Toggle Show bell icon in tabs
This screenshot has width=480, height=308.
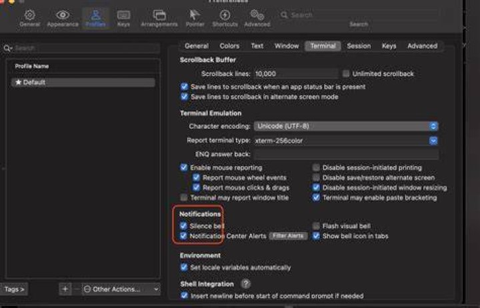click(316, 236)
